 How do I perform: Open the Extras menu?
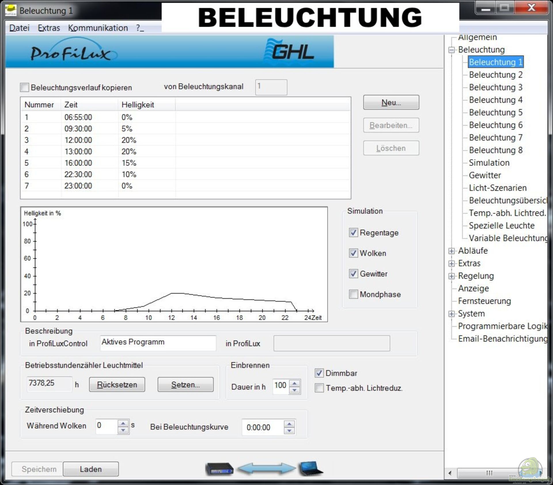[x=49, y=28]
